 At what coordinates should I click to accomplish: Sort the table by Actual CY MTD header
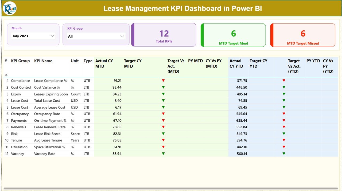(x=104, y=63)
